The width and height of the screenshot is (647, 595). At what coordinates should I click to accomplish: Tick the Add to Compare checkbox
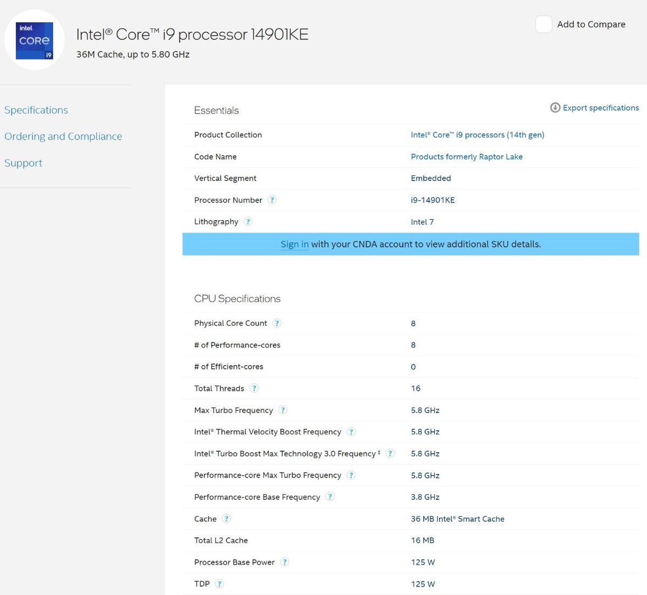click(x=543, y=24)
